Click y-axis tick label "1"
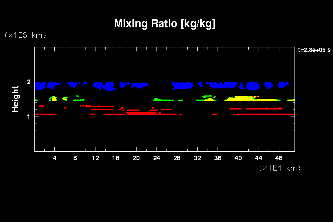Screen dimensions: 333x222 [29, 117]
